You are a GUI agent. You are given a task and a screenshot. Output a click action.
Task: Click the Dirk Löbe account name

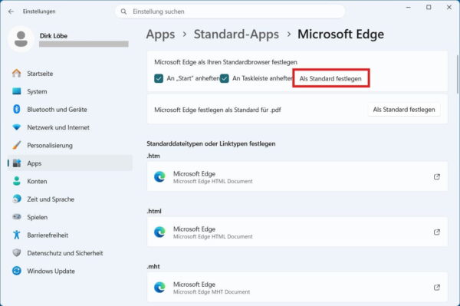pos(54,36)
